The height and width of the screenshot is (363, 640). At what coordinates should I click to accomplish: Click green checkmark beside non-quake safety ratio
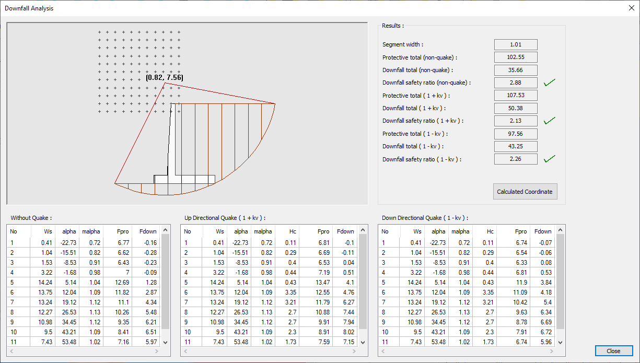tap(549, 83)
